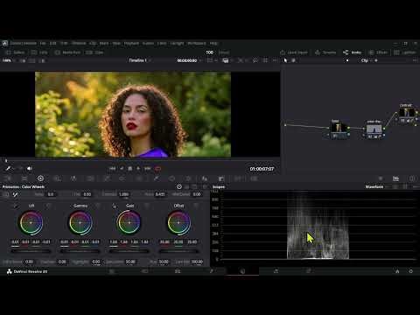The image size is (420, 315).
Task: Pick black point beside Lift wheel
Action: pyautogui.click(x=15, y=206)
